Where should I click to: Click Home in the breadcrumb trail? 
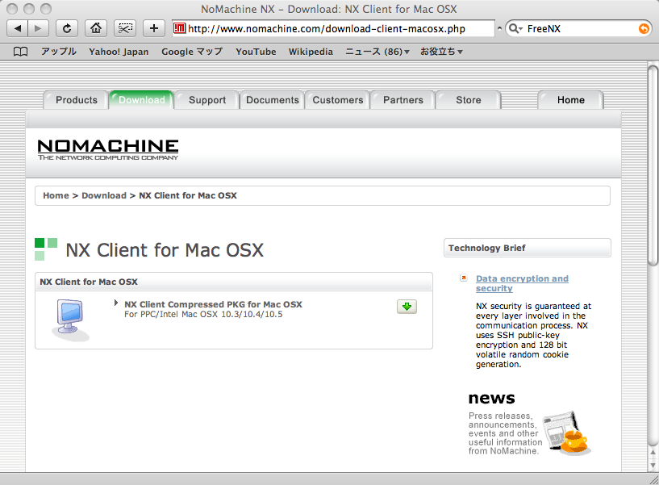56,195
